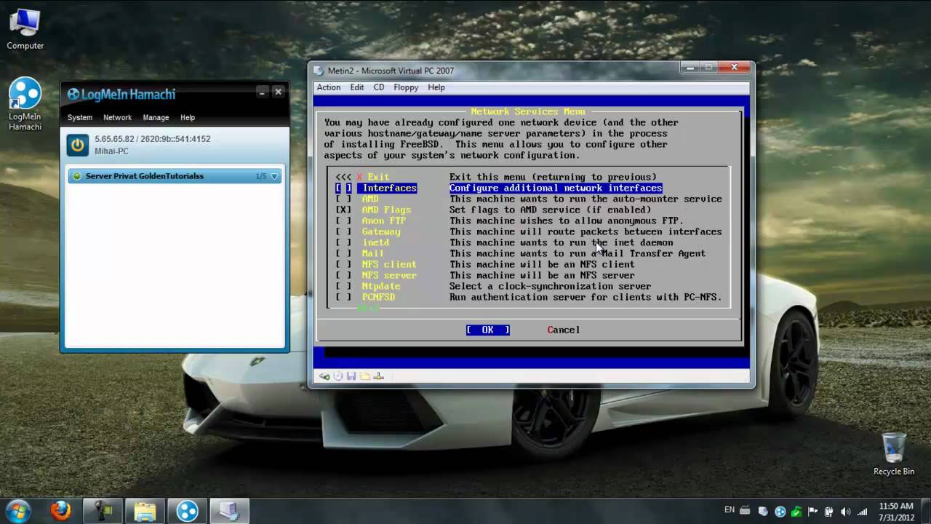
Task: Click the taskbar clock showing 11:50 AM
Action: coord(896,511)
